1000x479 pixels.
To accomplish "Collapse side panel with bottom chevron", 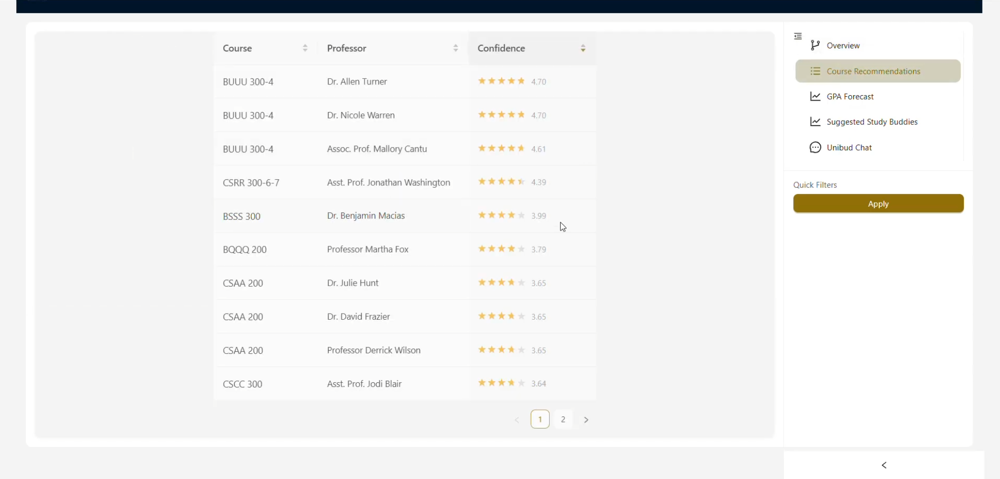I will point(884,465).
